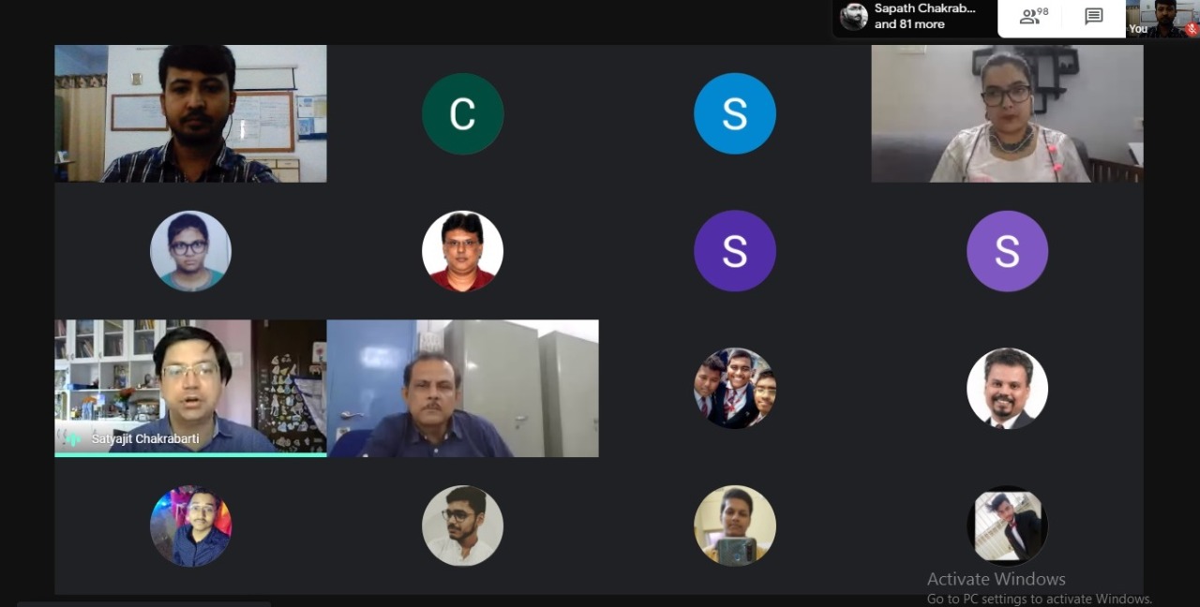1200x607 pixels.
Task: Click avatar showing three boys in suits
Action: click(735, 388)
